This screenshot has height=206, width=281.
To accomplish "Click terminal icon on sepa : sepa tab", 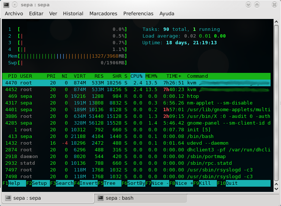I will [x=8, y=198].
